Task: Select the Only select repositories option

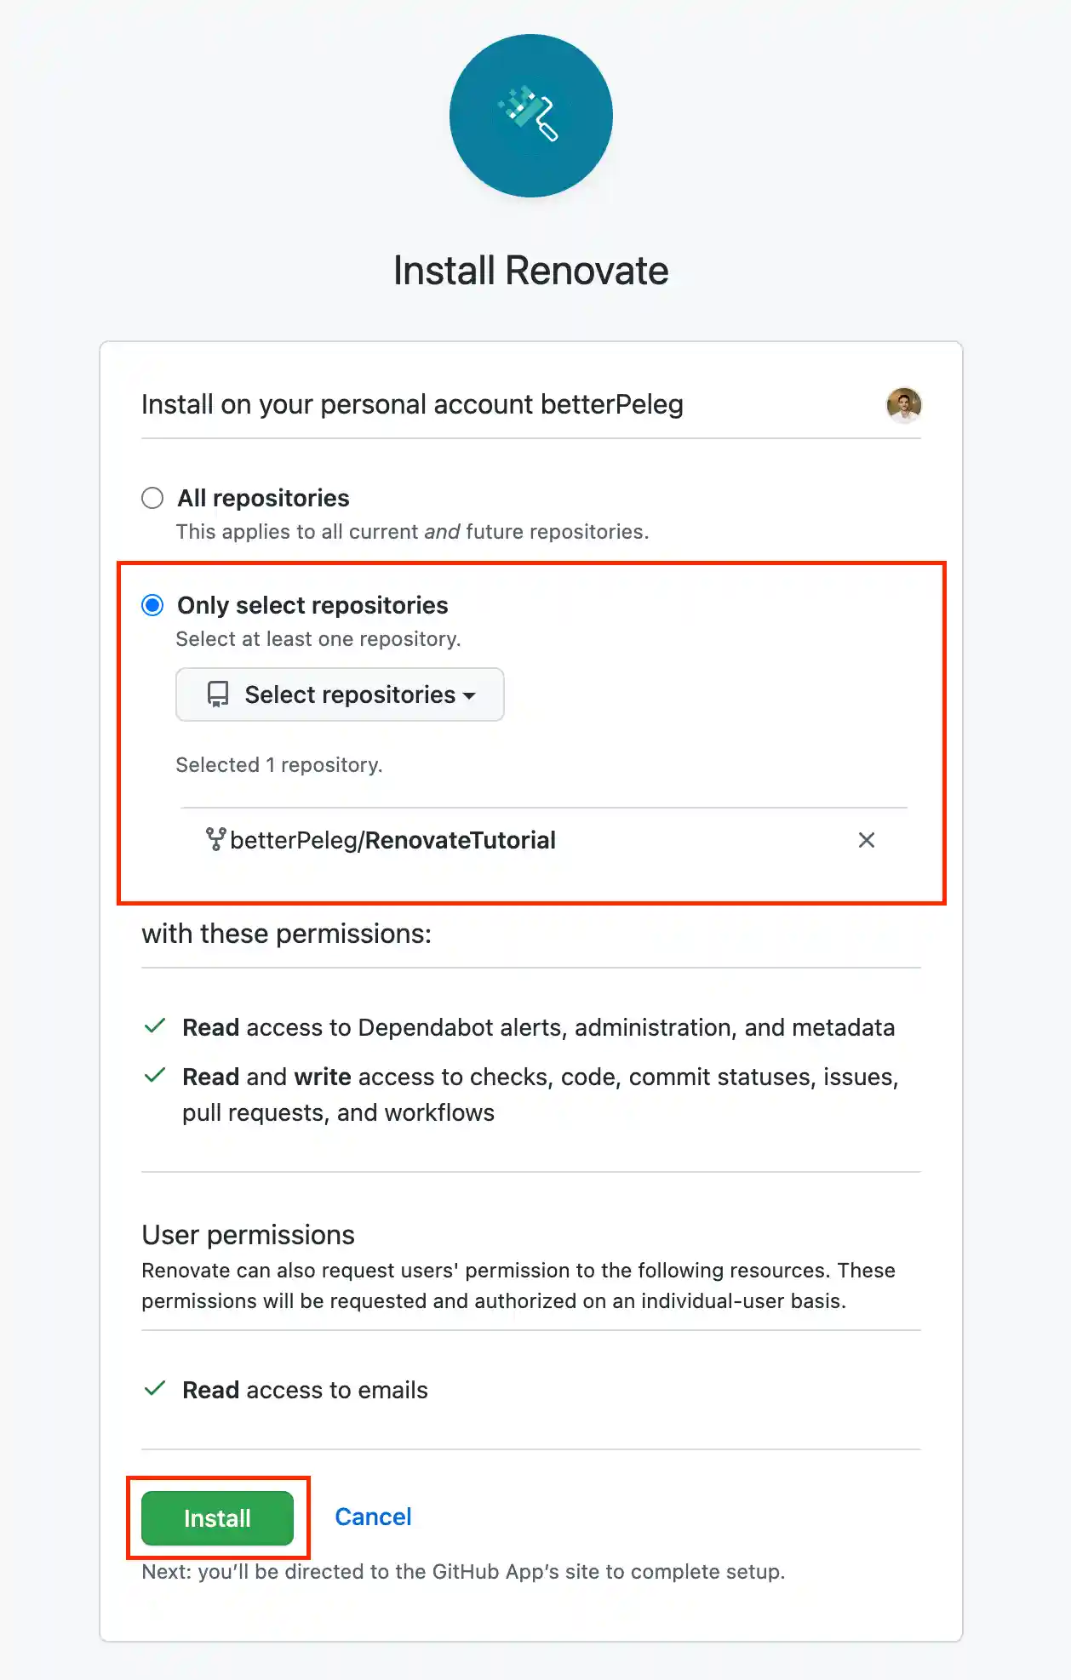Action: coord(152,606)
